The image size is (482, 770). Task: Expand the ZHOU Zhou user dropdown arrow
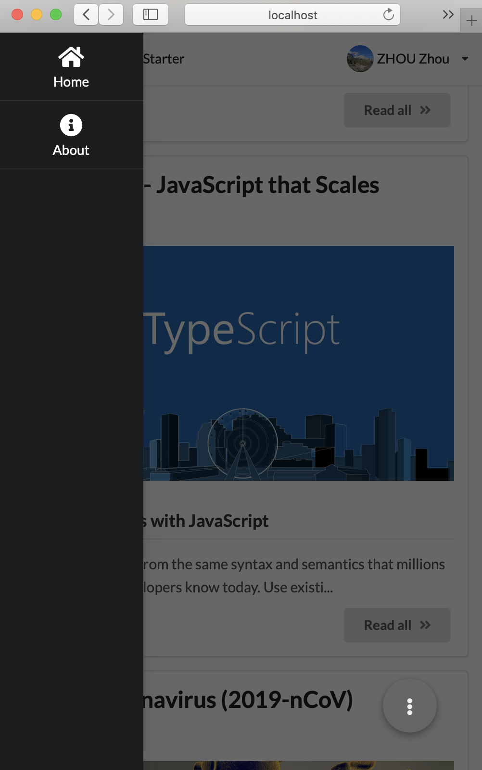coord(465,59)
